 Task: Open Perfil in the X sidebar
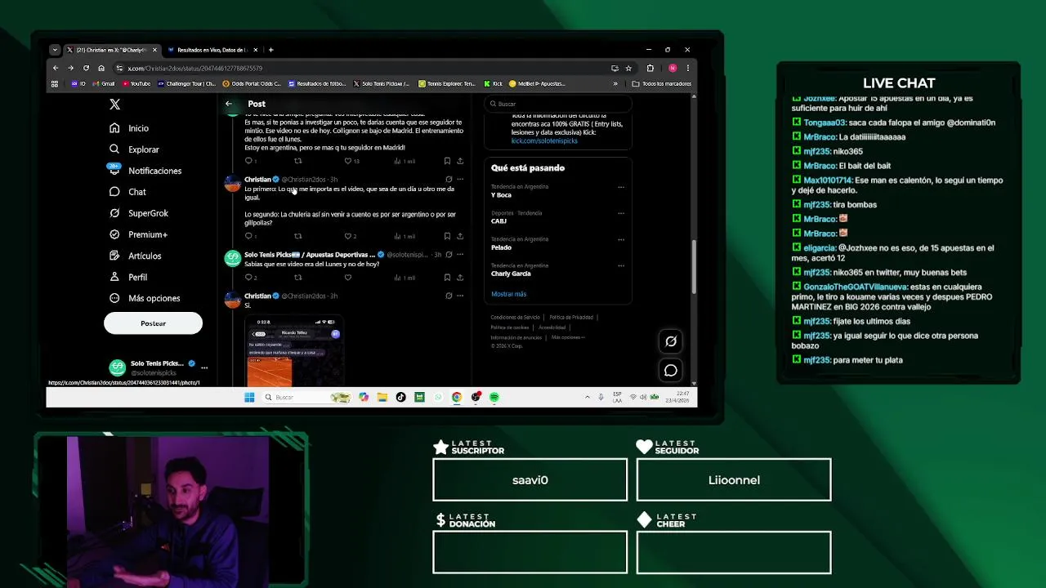point(129,277)
